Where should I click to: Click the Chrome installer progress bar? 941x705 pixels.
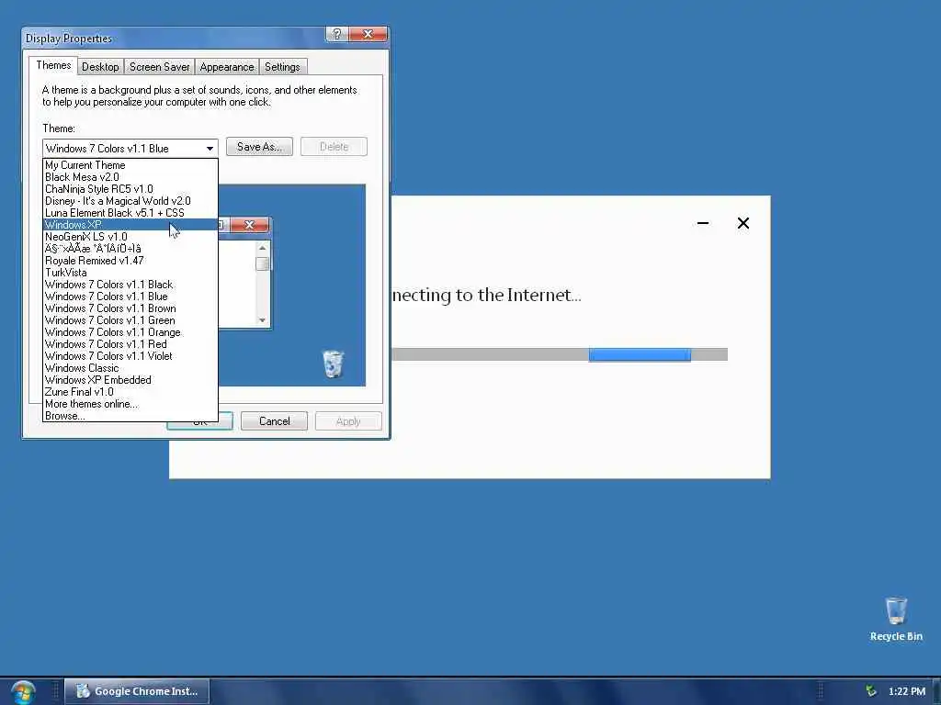pyautogui.click(x=560, y=355)
